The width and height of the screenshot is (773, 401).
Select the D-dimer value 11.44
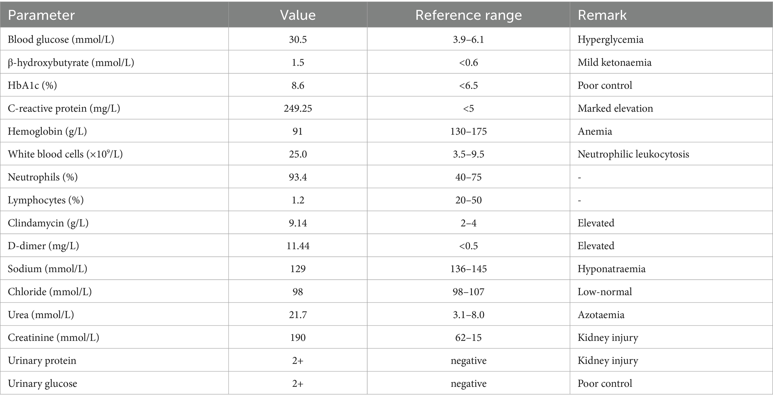click(x=298, y=246)
